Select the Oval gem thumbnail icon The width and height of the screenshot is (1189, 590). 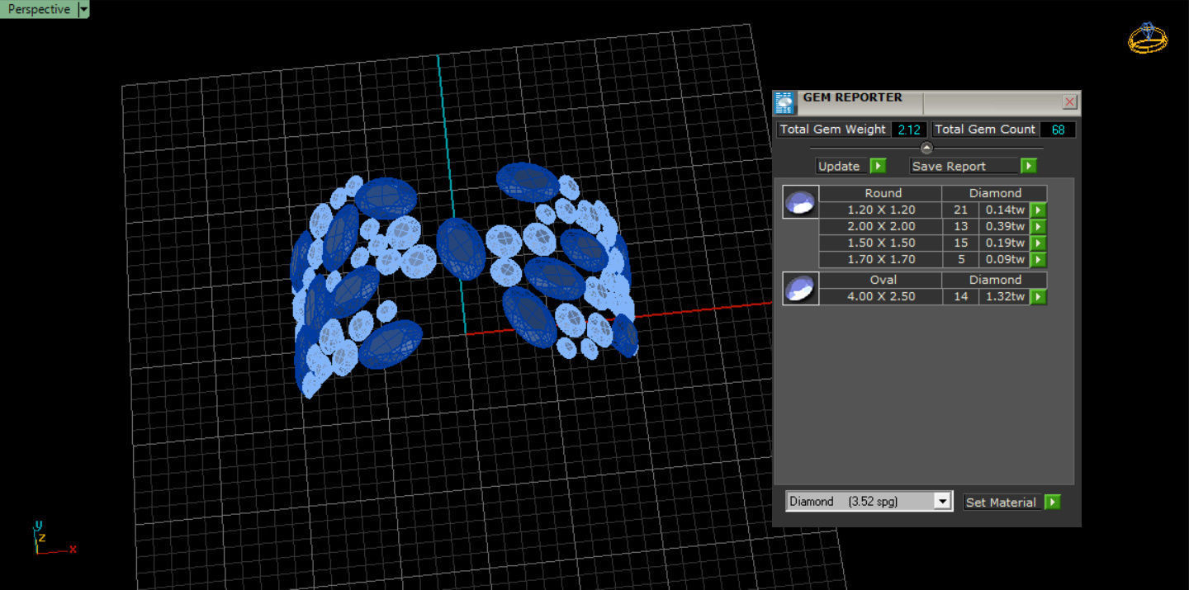coord(801,288)
